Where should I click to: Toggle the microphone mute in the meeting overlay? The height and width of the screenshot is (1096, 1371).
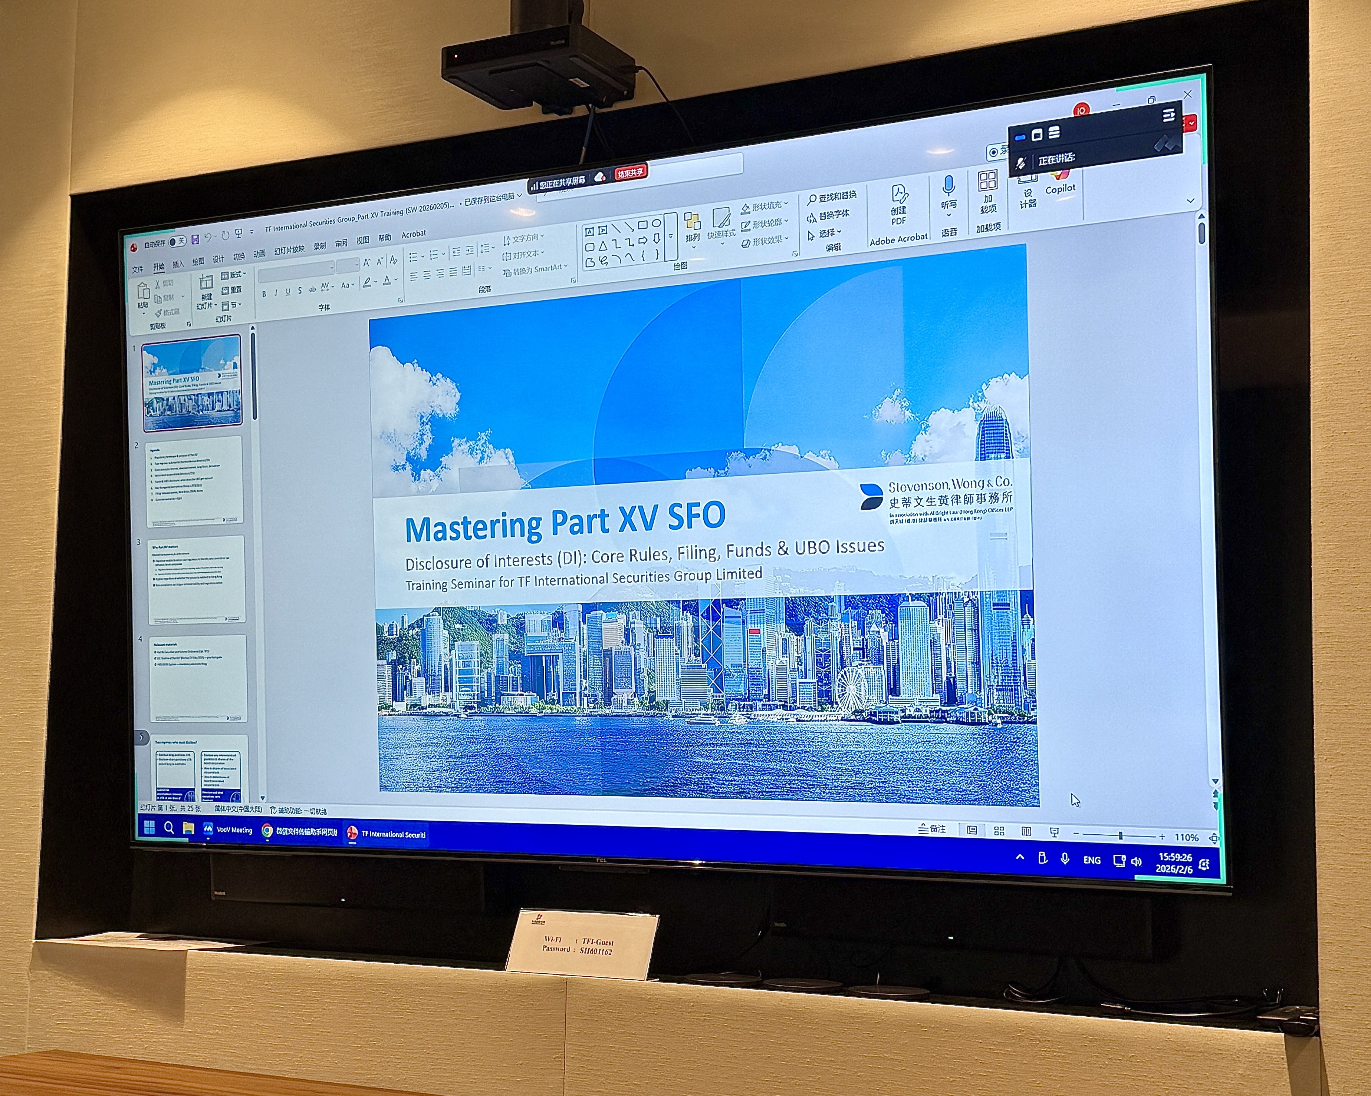point(1020,163)
